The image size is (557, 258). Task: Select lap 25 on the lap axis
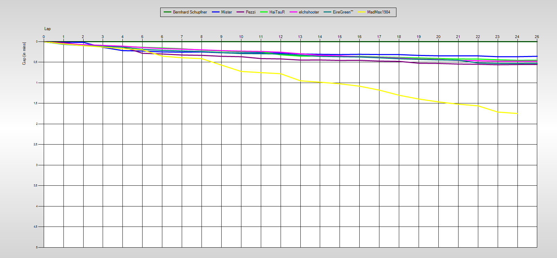point(537,37)
